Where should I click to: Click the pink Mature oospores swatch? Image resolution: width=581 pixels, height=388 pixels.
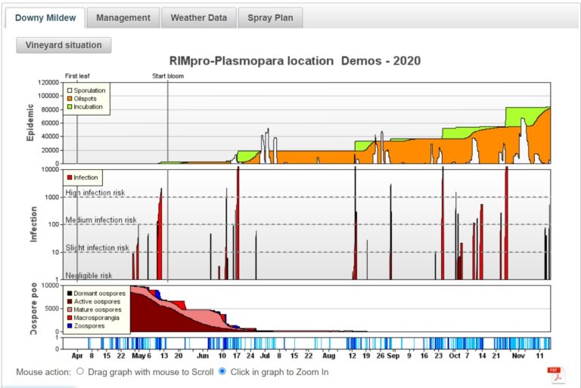[70, 309]
